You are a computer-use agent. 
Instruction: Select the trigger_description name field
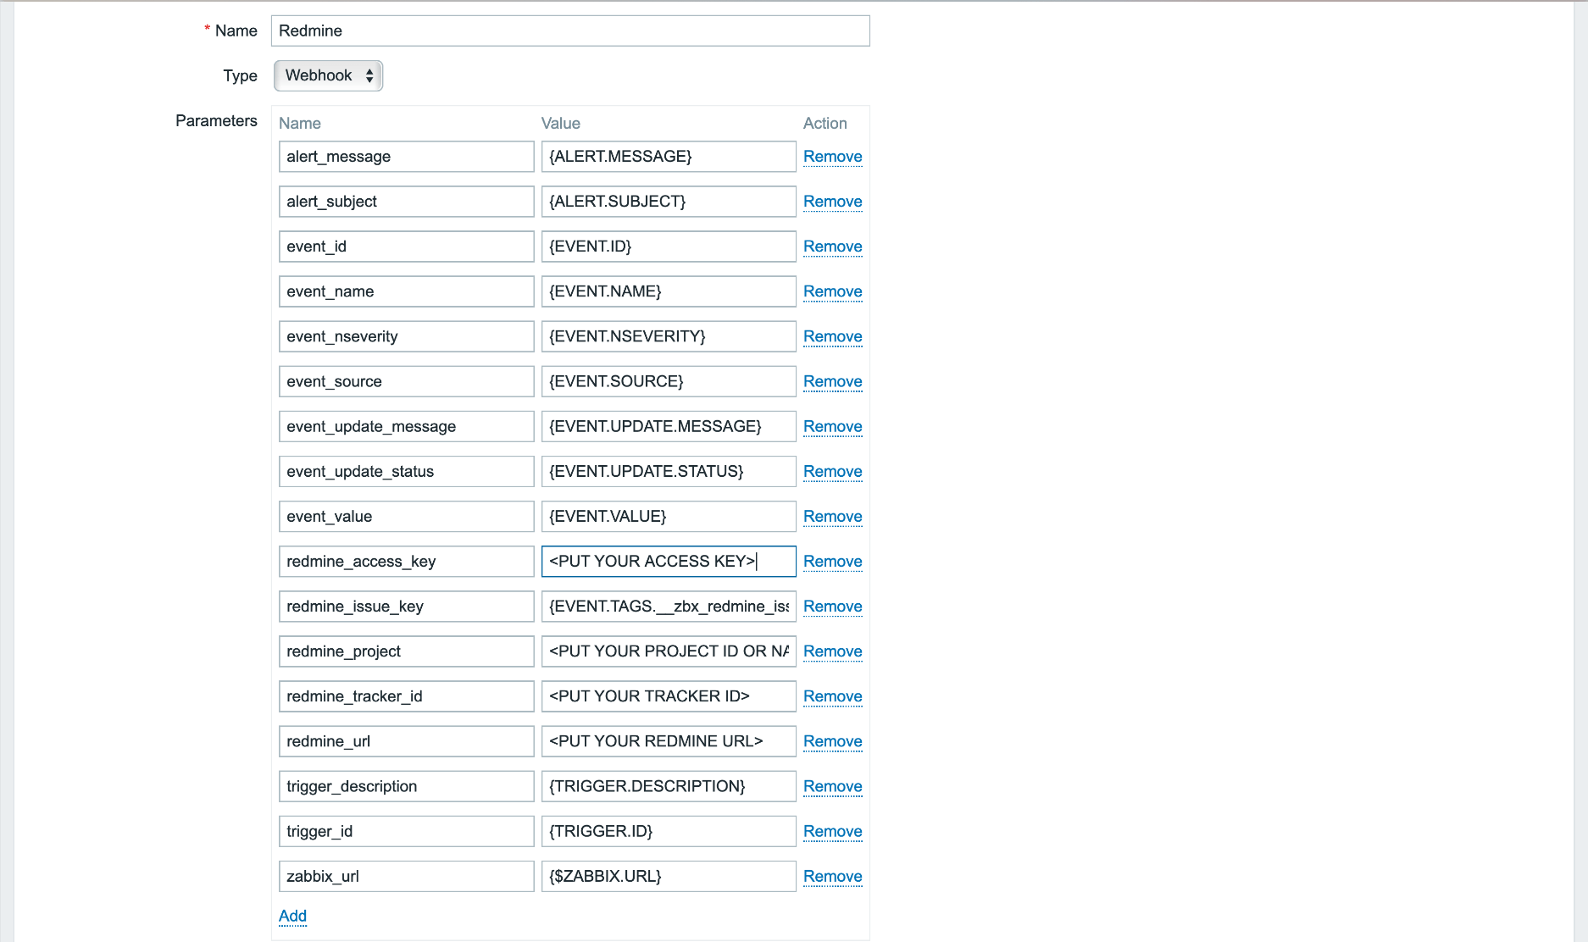pos(406,786)
